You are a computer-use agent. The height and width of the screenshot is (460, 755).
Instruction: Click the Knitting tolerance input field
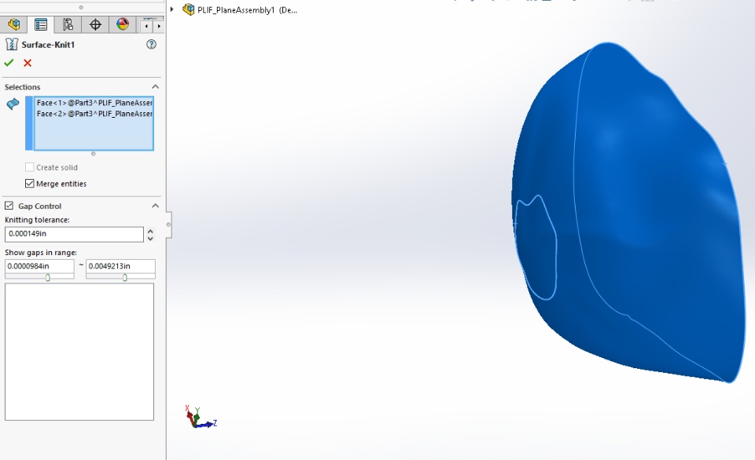(x=74, y=234)
